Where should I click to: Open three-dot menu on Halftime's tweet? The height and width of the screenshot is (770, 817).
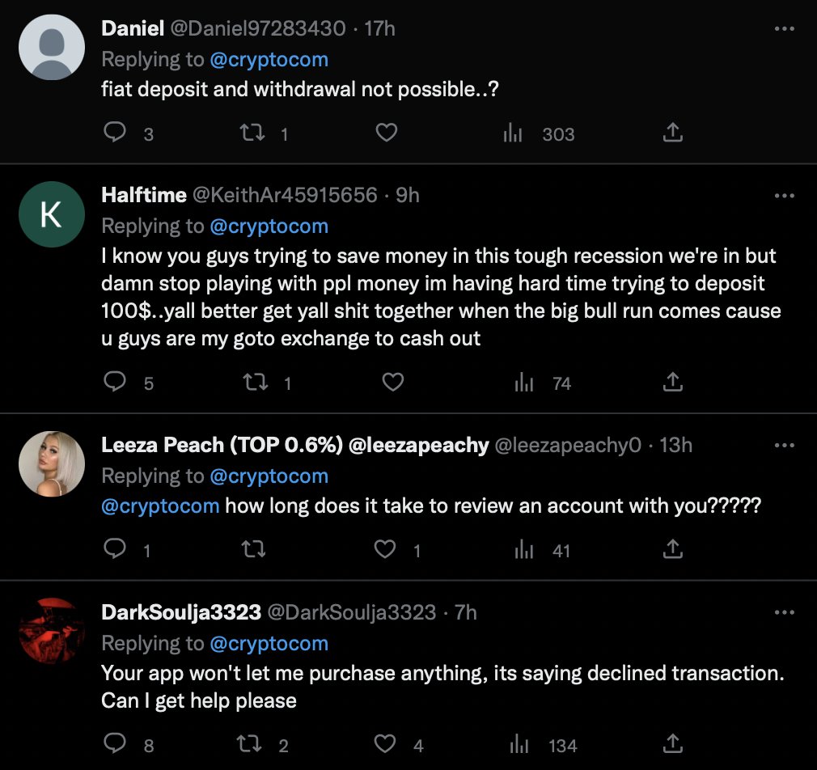pos(784,195)
